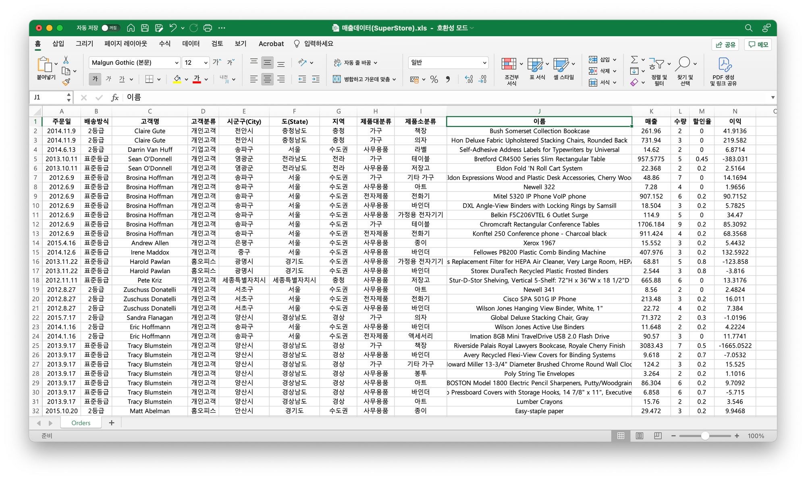Apply percent style with % icon

[434, 79]
